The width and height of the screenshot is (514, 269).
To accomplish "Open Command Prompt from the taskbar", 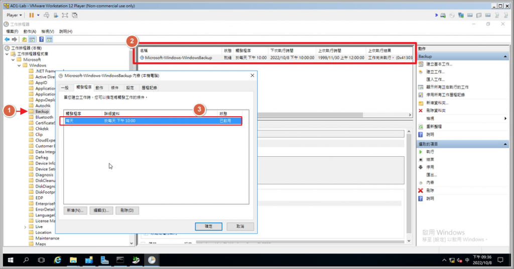I will tap(120, 260).
